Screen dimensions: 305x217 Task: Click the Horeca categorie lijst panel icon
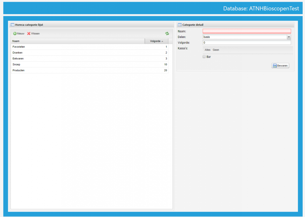(x=13, y=25)
